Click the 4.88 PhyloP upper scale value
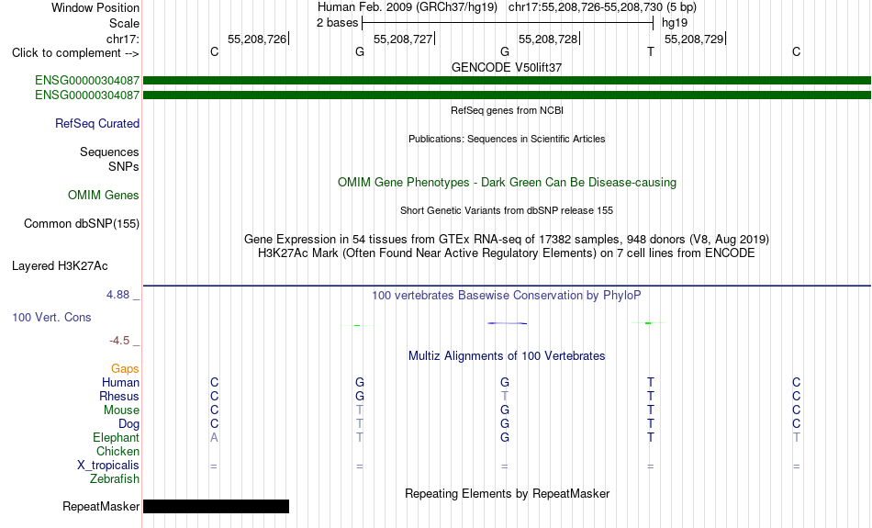The image size is (872, 528). [x=117, y=295]
